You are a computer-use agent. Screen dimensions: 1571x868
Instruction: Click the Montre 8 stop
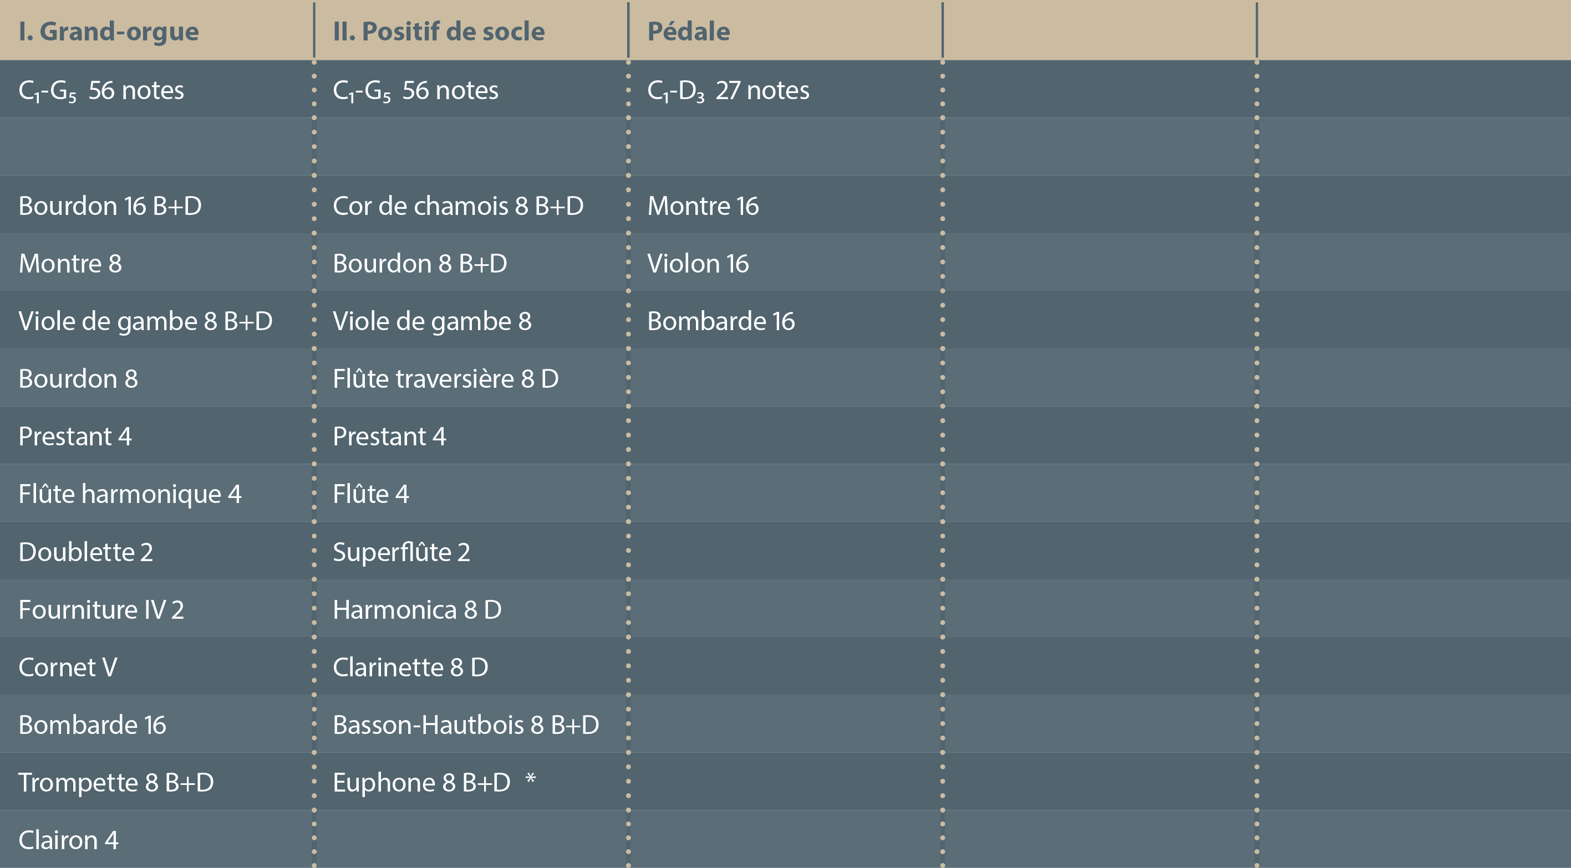(x=70, y=264)
